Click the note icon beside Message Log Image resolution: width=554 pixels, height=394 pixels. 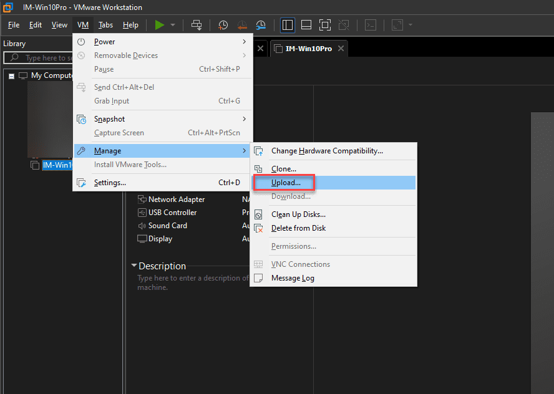[x=258, y=278]
